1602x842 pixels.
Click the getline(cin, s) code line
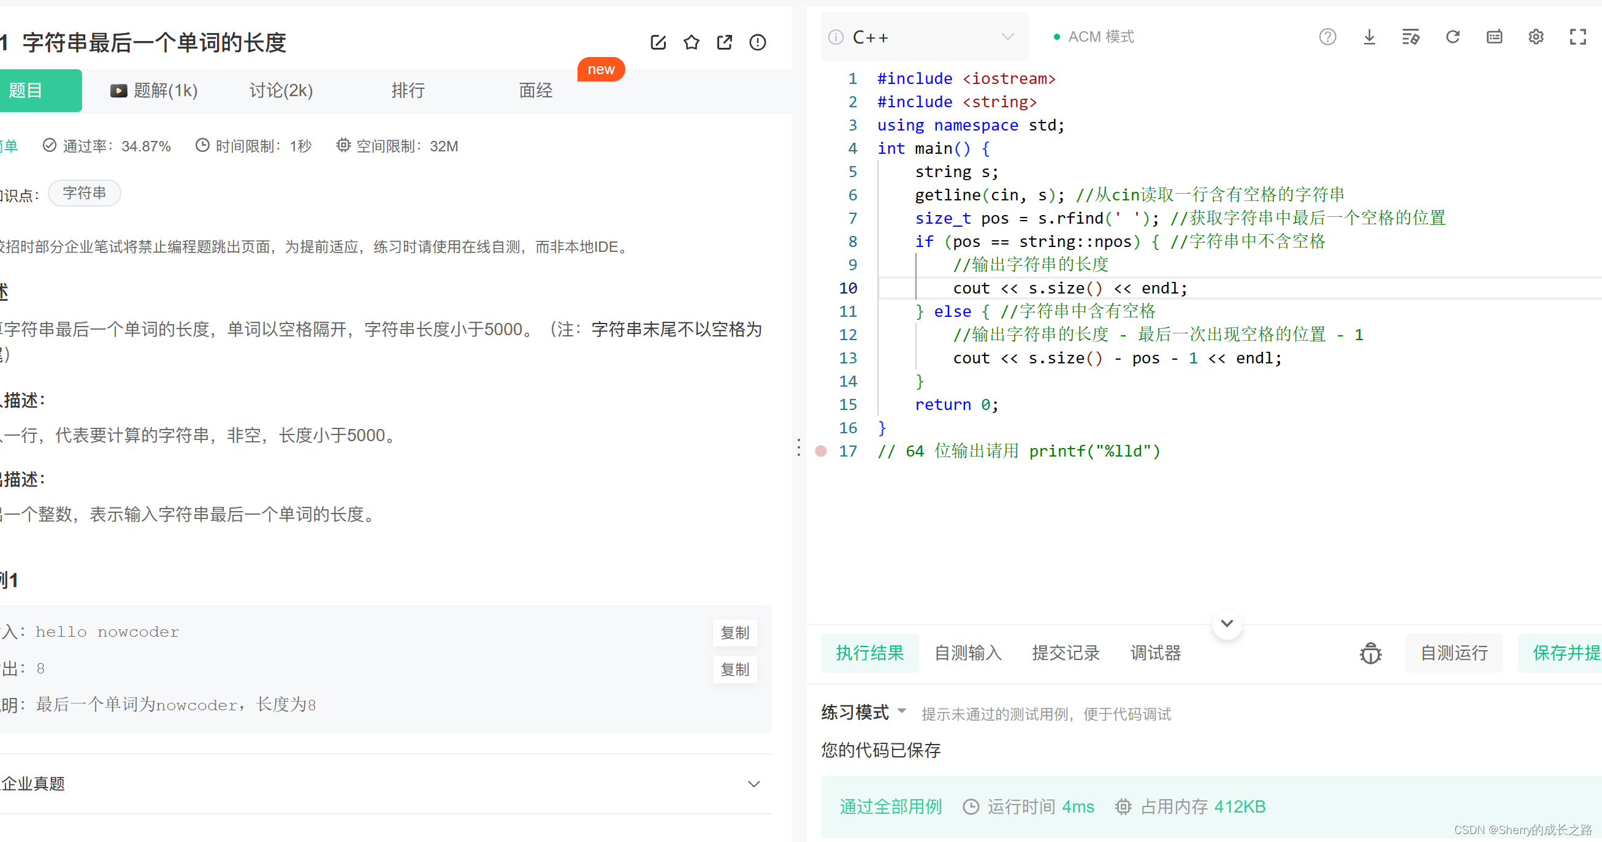pyautogui.click(x=1129, y=195)
